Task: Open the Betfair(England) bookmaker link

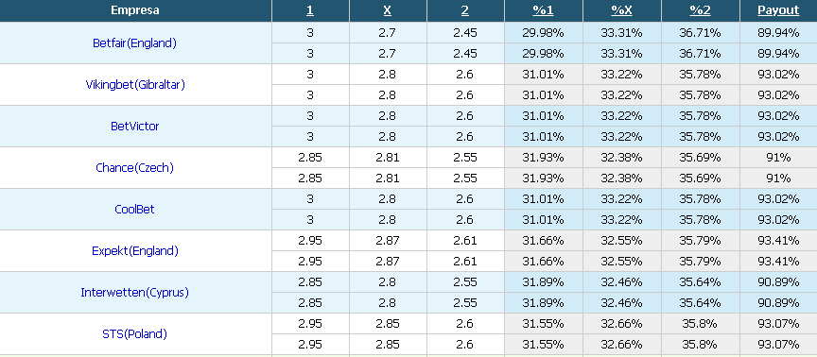Action: [x=135, y=43]
